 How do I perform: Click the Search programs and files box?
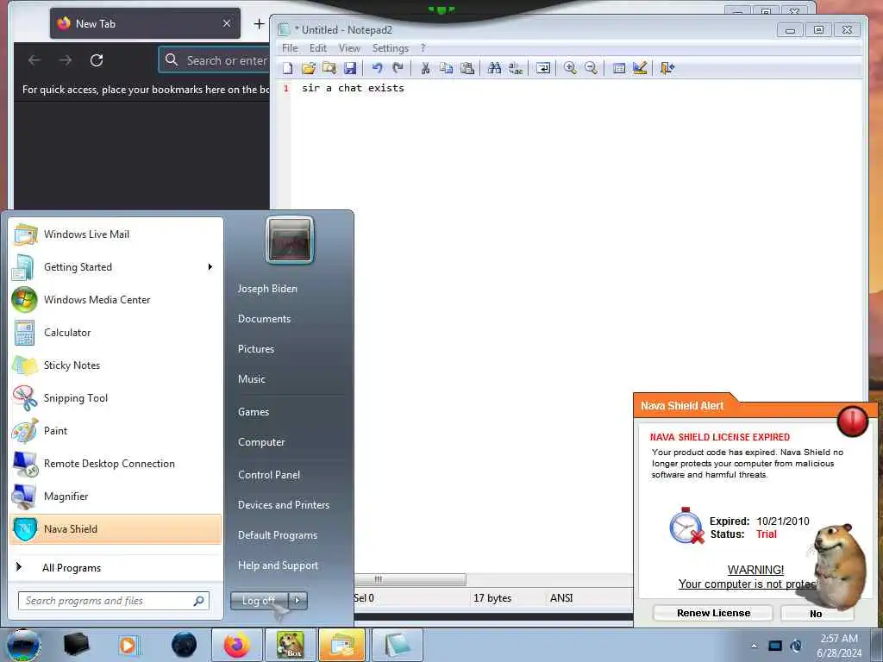[113, 601]
